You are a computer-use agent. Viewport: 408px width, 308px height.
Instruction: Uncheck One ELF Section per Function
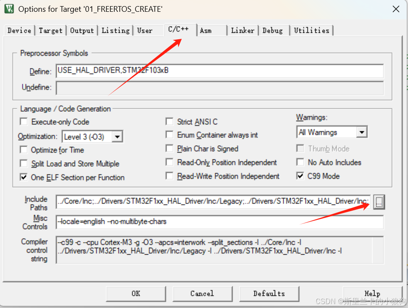point(24,177)
